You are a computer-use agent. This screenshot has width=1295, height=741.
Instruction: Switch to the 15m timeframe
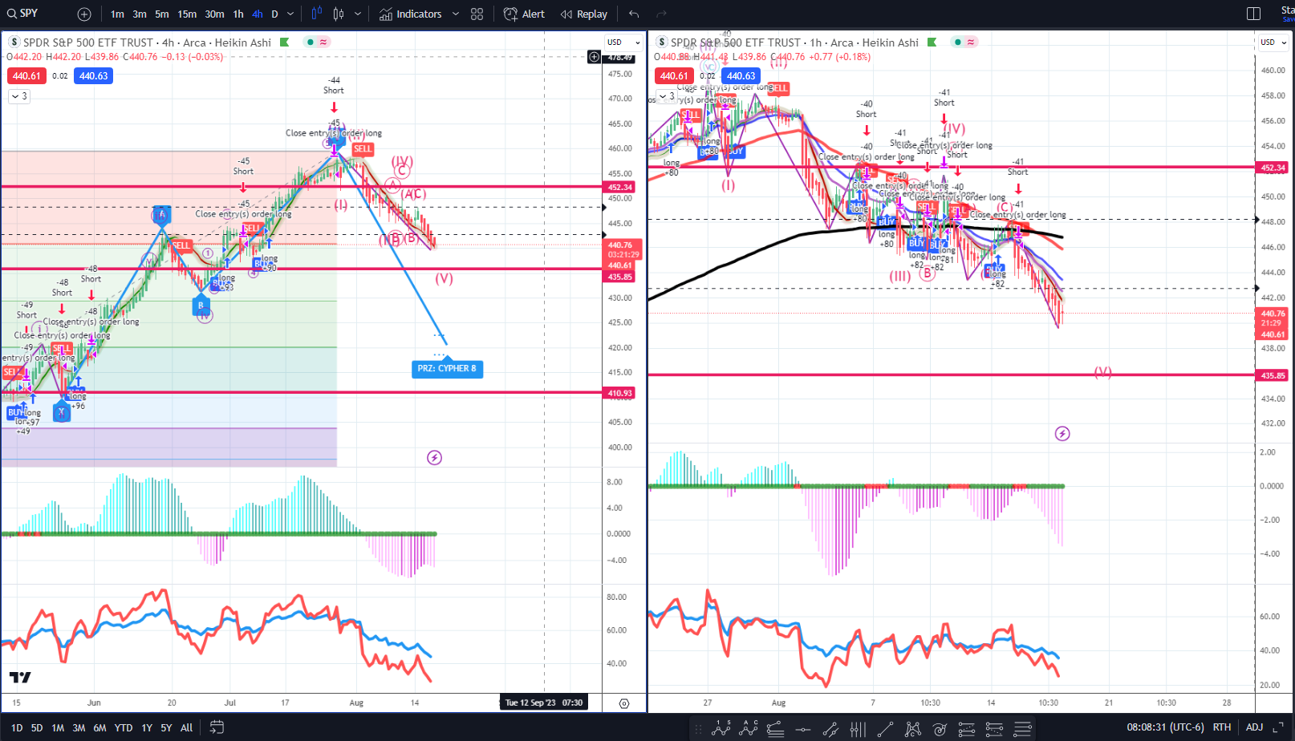click(x=187, y=14)
